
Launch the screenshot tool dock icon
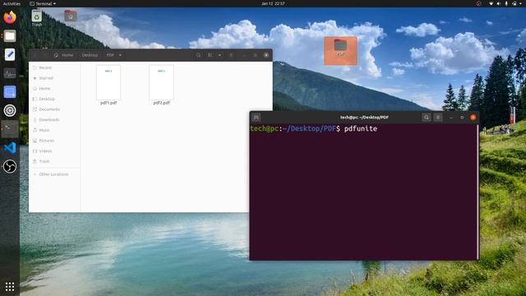(10, 92)
